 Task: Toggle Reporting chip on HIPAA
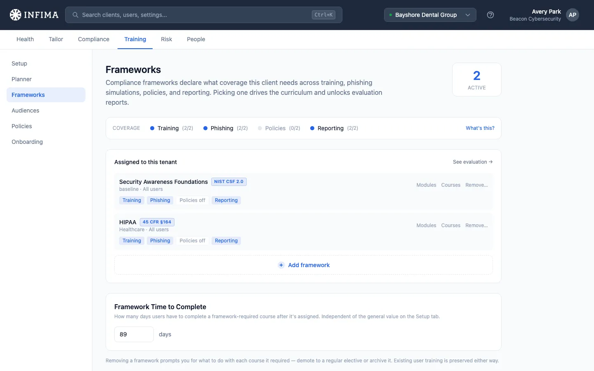pos(226,241)
